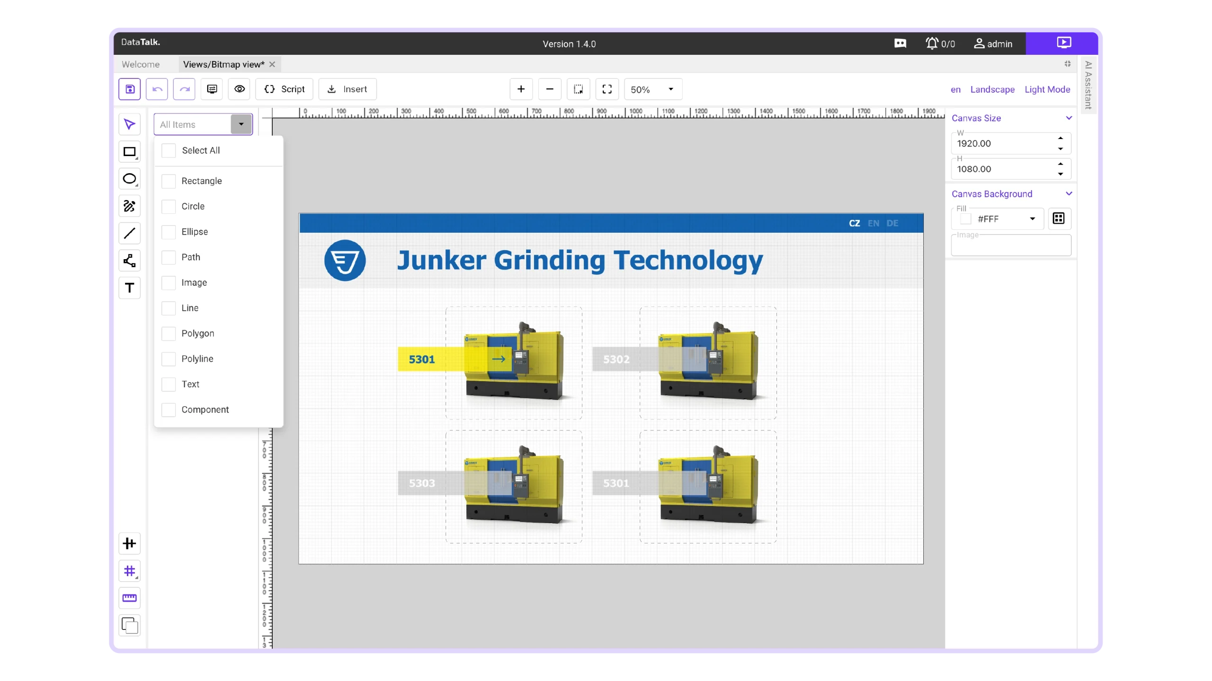Collapse the All Items dropdown arrow
This screenshot has height=681, width=1212.
[241, 124]
